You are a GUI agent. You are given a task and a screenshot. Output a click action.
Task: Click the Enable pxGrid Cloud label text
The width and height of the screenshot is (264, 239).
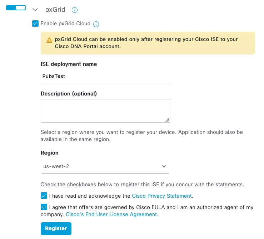point(65,24)
